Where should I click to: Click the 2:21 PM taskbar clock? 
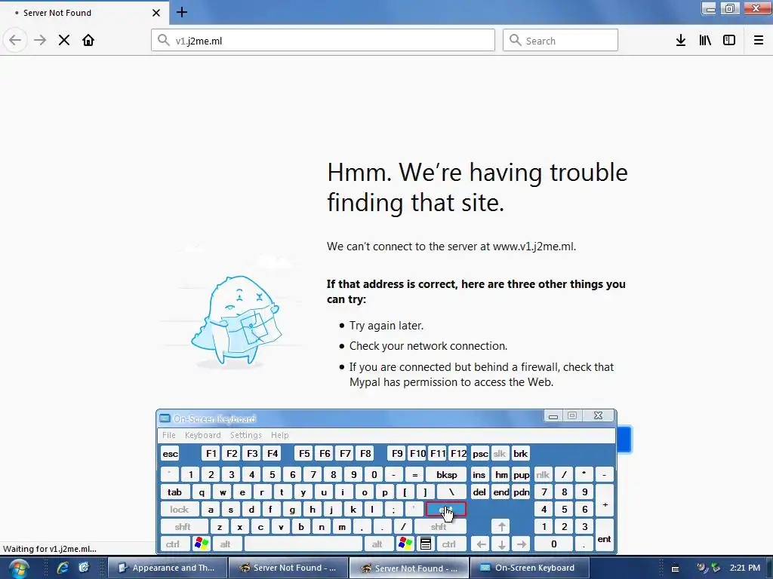point(745,568)
